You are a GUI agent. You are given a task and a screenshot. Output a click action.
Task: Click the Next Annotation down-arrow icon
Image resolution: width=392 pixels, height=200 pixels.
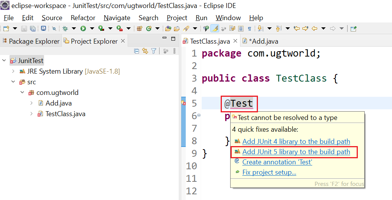(x=260, y=29)
